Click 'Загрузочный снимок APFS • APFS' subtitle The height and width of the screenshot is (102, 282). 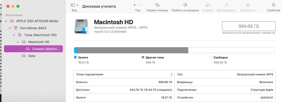coord(121,28)
